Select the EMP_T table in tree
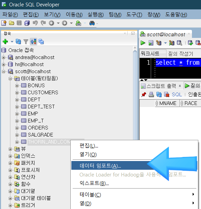This screenshot has height=209, width=201. coord(36,121)
